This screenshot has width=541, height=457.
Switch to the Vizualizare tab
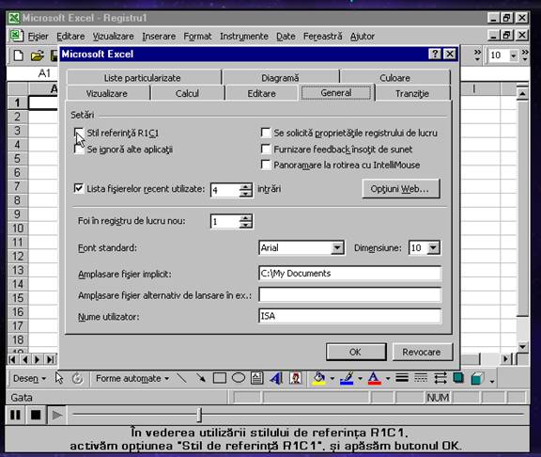[107, 93]
